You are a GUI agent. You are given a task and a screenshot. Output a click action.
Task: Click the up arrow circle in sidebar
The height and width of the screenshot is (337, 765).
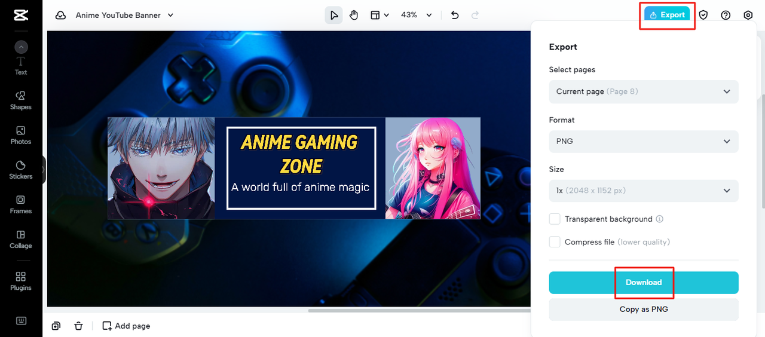[x=21, y=47]
